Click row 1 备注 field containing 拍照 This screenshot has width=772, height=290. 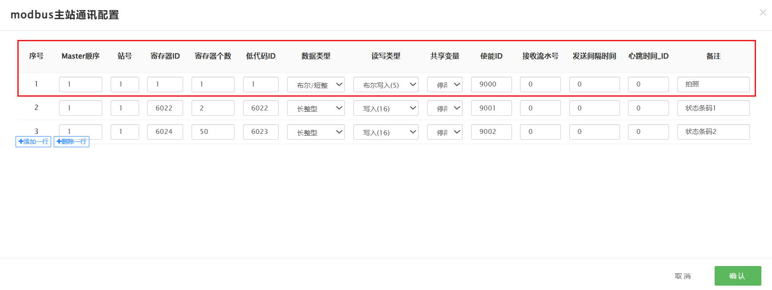click(713, 84)
